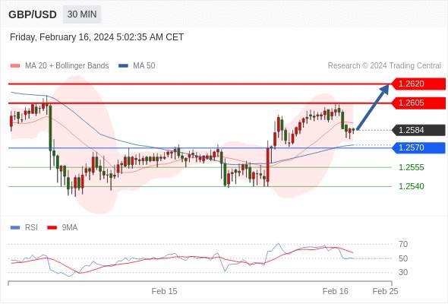Click the 1.2540 support level label
The image size is (448, 304).
click(411, 186)
